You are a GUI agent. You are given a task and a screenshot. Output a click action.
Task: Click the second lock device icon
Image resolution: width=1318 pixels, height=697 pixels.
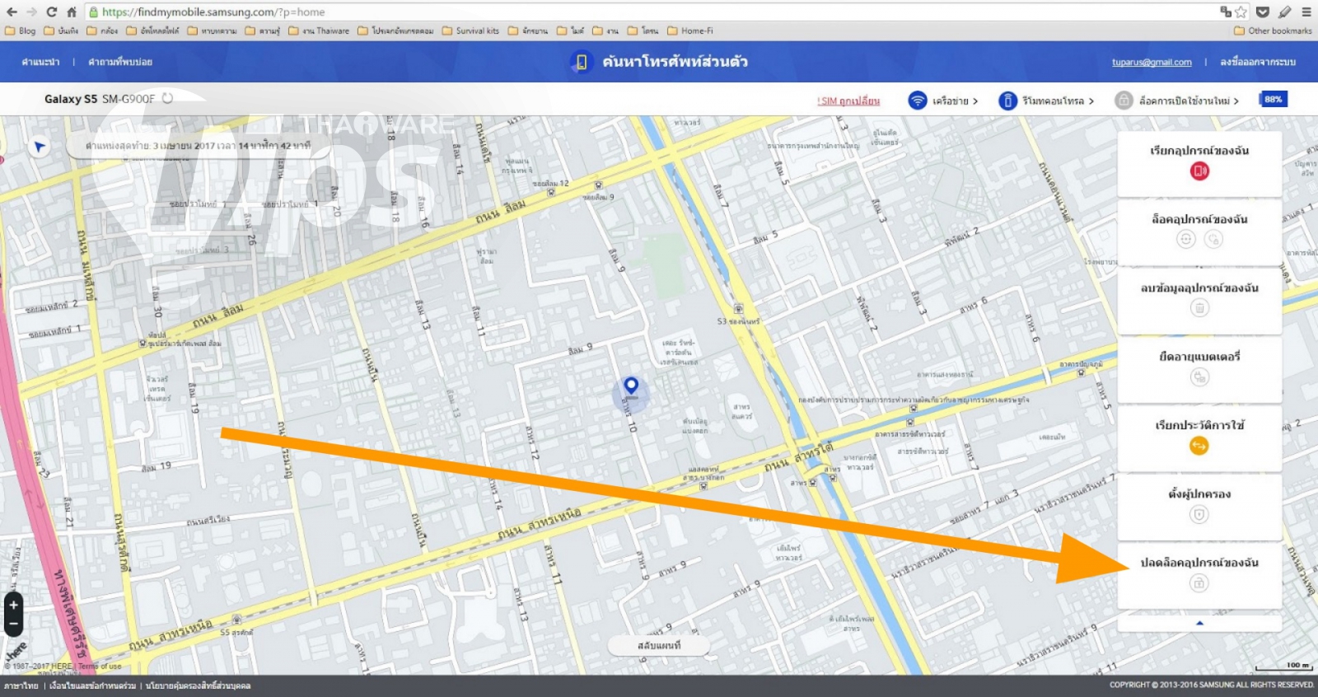coord(1213,240)
